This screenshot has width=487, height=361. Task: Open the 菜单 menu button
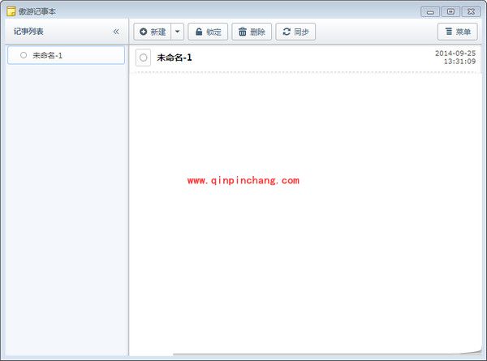pyautogui.click(x=458, y=32)
